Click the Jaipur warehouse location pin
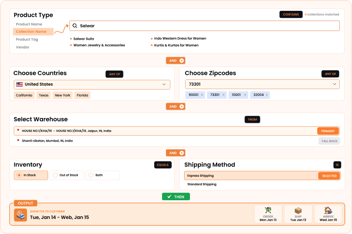 point(18,130)
